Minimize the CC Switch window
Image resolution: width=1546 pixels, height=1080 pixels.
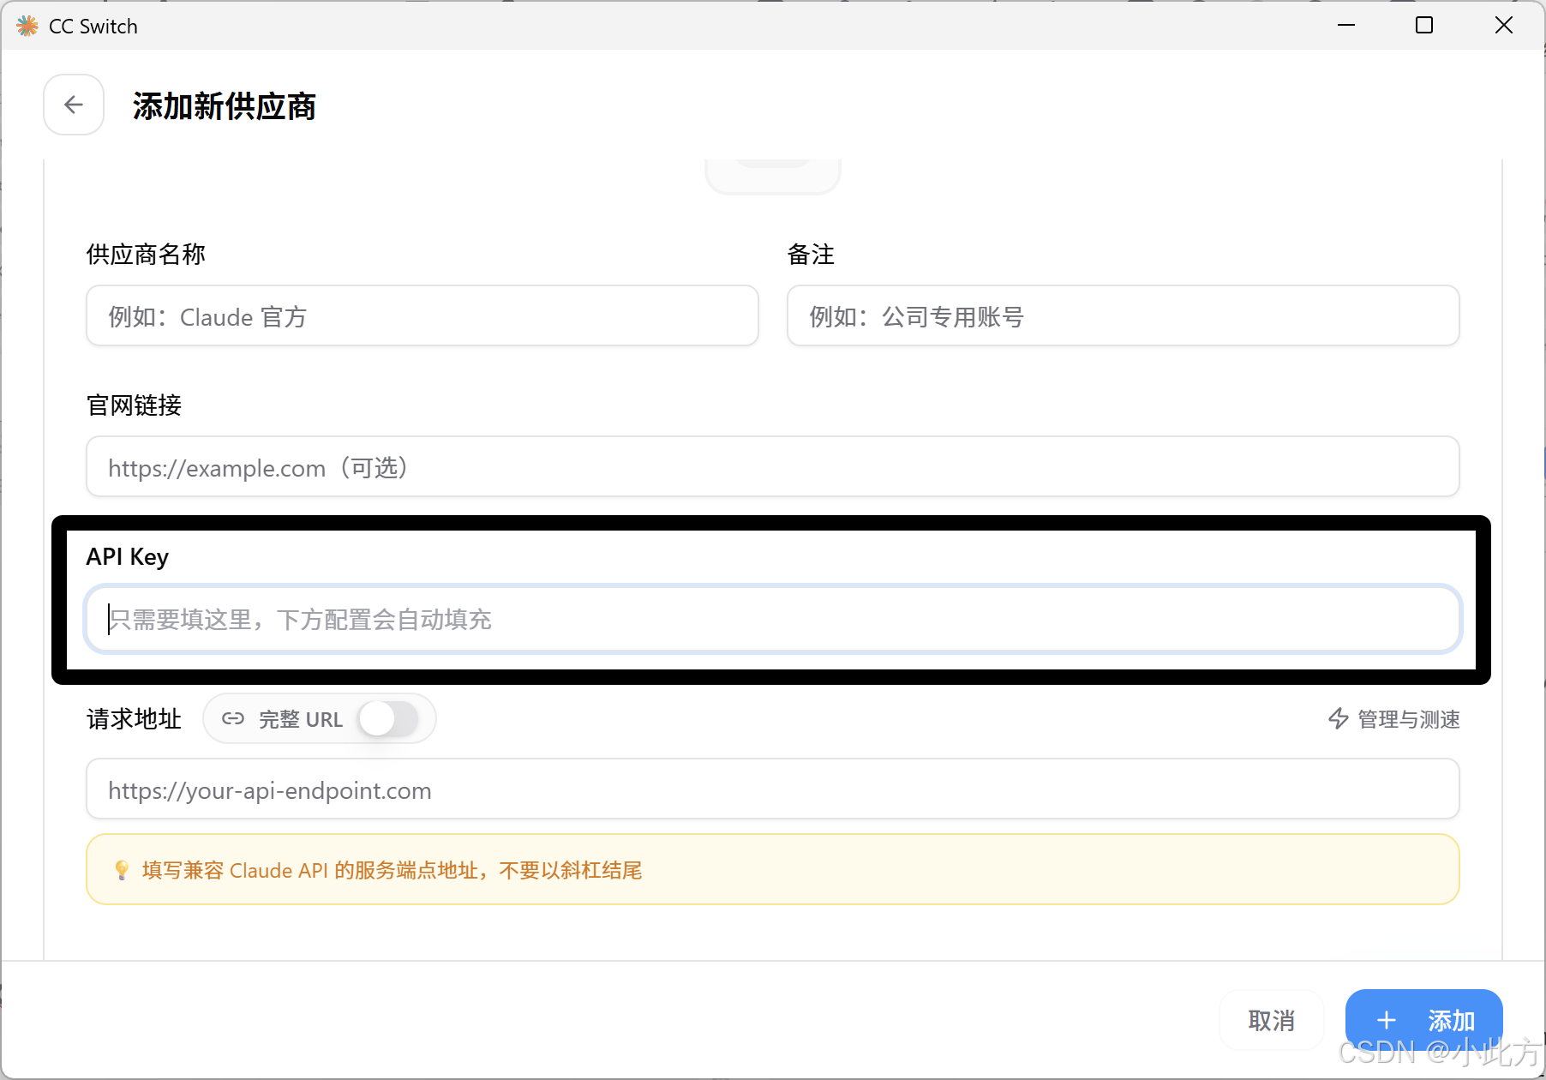click(1346, 26)
